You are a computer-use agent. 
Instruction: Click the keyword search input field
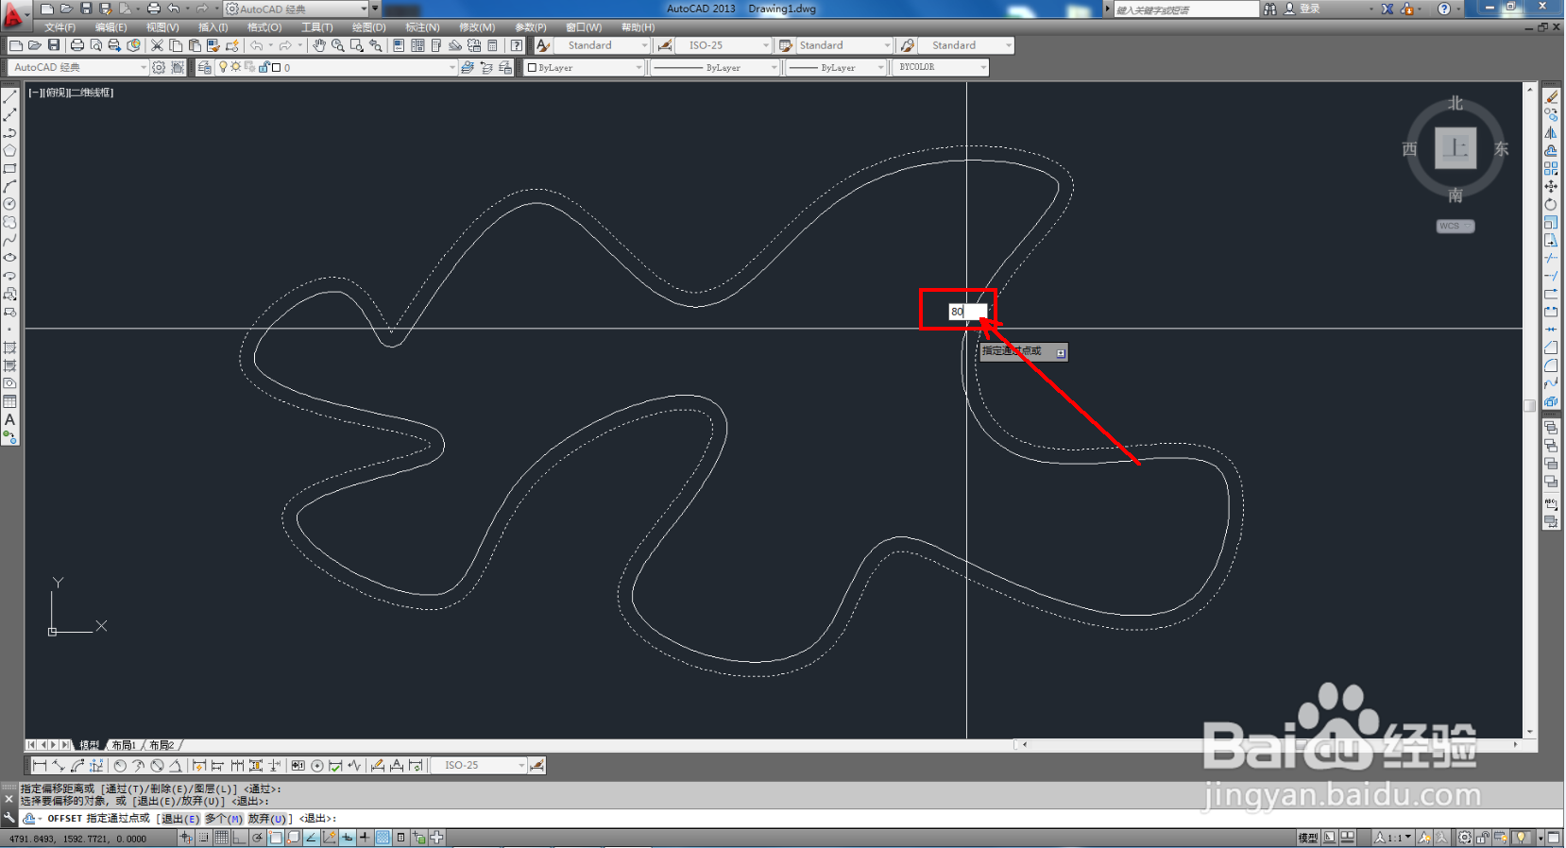click(x=1186, y=9)
